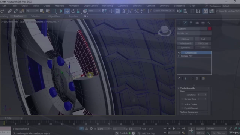Click the Redo arrow icon
This screenshot has height=135, width=240.
[x=3, y=11]
